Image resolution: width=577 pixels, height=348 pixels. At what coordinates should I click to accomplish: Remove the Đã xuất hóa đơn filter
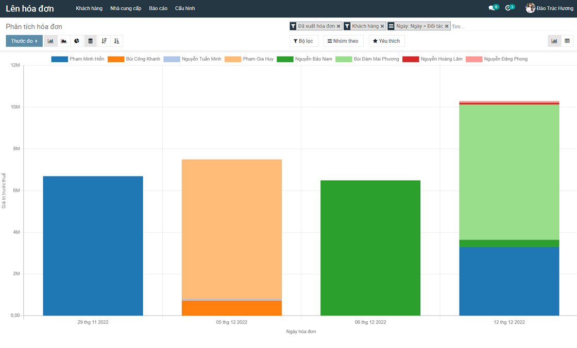point(338,26)
